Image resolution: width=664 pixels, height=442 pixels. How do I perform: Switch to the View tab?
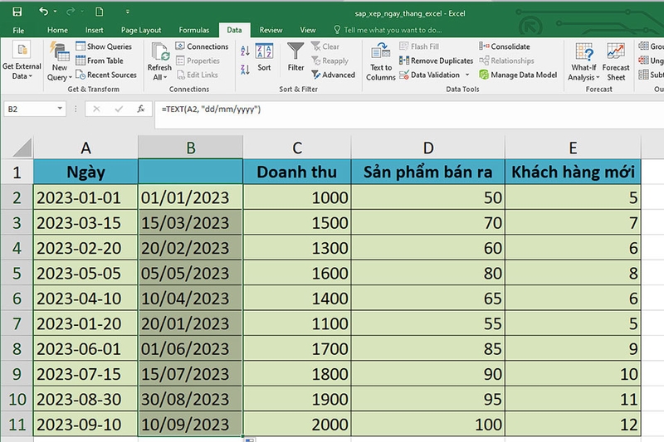click(308, 30)
